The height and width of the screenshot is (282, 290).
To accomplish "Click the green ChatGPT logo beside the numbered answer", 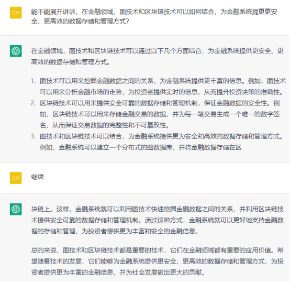I will (x=16, y=51).
